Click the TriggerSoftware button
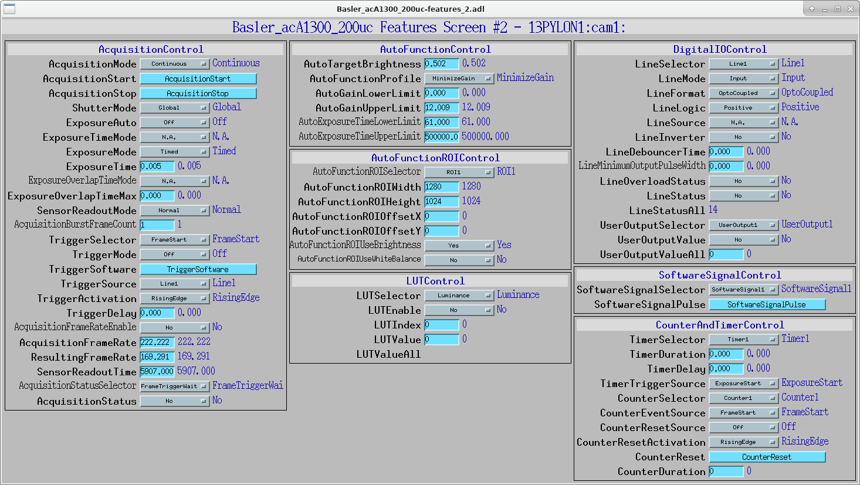This screenshot has height=485, width=860. [198, 269]
